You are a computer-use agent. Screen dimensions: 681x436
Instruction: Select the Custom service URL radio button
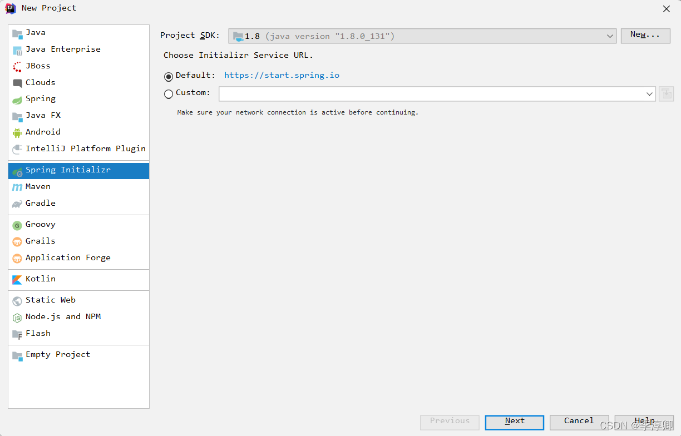pyautogui.click(x=169, y=95)
